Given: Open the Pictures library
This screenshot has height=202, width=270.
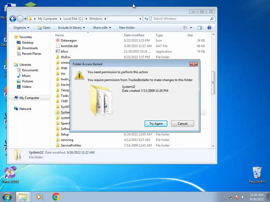Looking at the screenshot, I should tap(27, 81).
